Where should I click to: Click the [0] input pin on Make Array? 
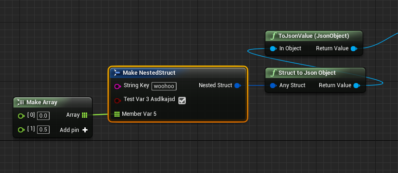21,116
